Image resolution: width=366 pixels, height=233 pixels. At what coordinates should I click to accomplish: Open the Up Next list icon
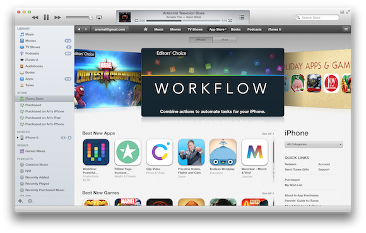(x=242, y=17)
